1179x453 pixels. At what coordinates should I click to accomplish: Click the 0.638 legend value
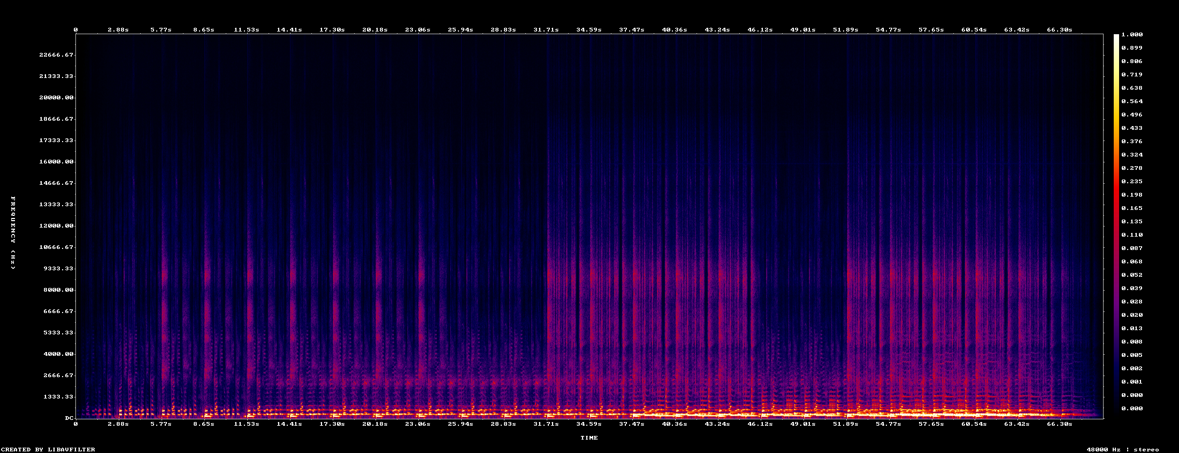pos(1132,88)
